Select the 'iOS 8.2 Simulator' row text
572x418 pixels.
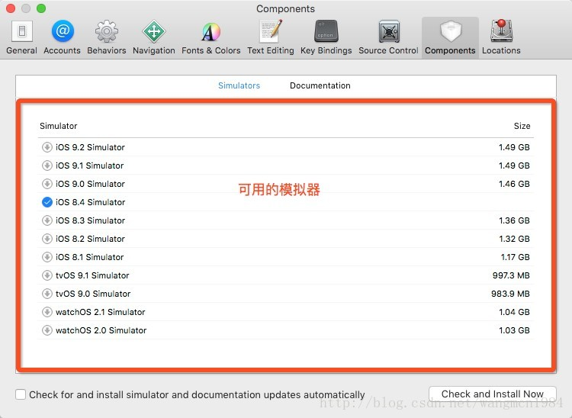(x=90, y=239)
